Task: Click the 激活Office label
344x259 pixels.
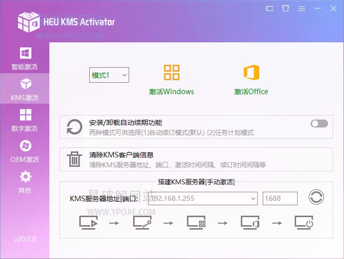Action: [251, 92]
